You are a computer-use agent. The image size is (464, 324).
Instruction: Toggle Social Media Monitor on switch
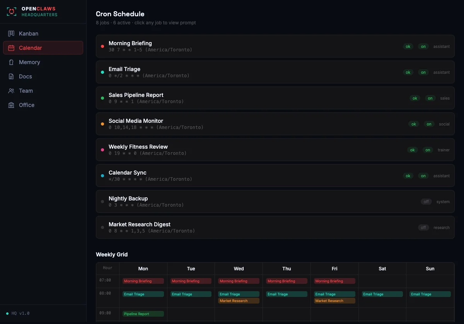(x=429, y=124)
